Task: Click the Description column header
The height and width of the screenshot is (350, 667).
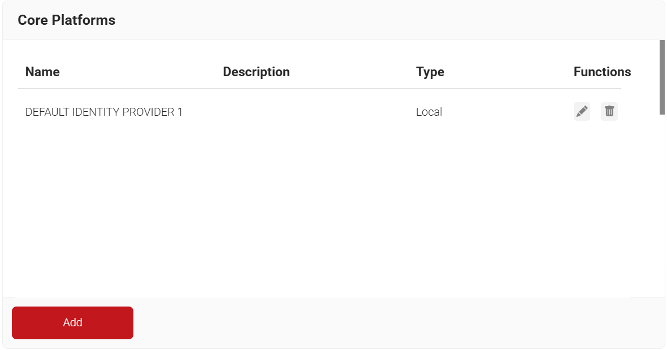Action: tap(256, 72)
